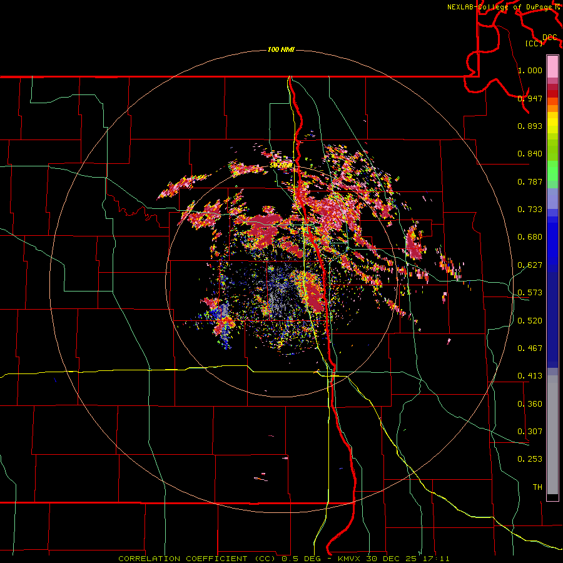The width and height of the screenshot is (563, 563).
Task: Click the 0.360 scale value
Action: click(530, 404)
